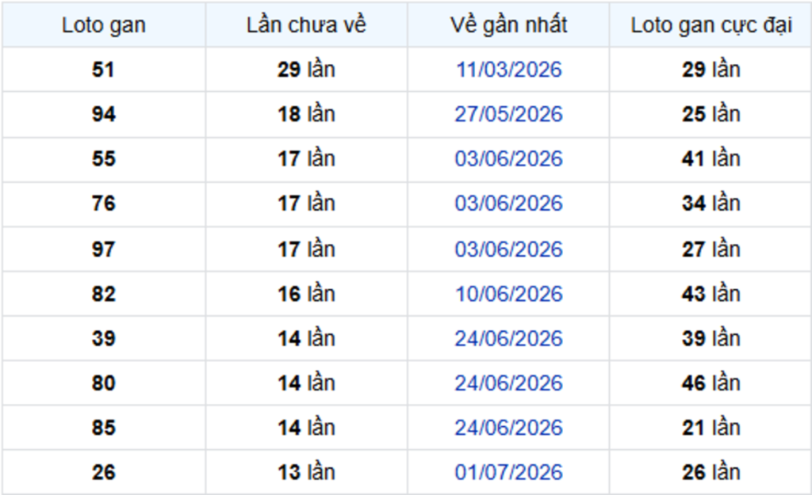Image resolution: width=812 pixels, height=495 pixels.
Task: Click the '39 lần' cell
Action: tap(711, 338)
